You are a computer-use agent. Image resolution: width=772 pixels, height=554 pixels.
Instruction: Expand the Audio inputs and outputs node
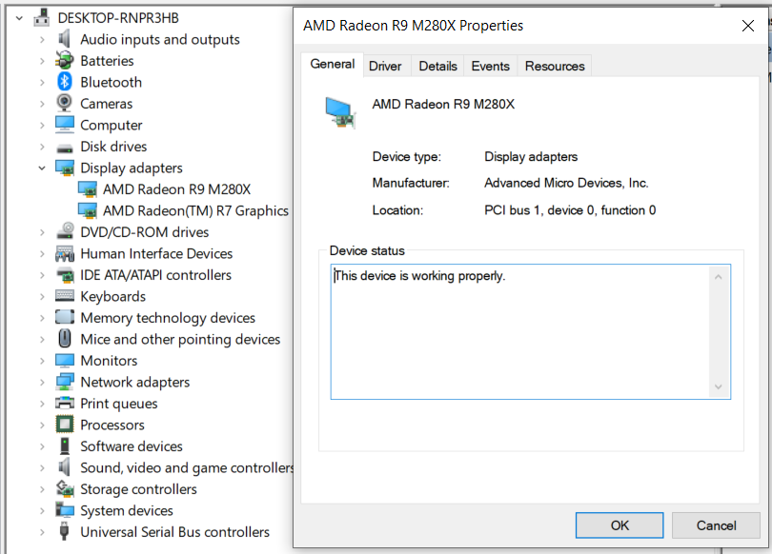pos(42,39)
